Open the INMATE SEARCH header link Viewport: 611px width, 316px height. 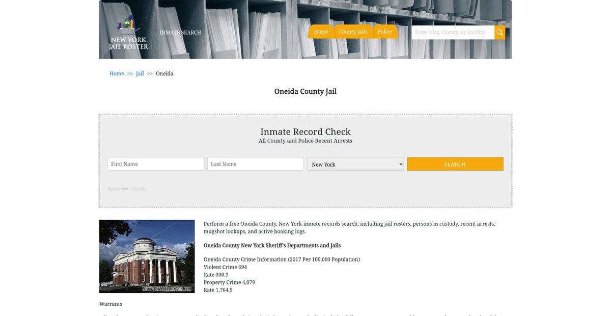180,33
